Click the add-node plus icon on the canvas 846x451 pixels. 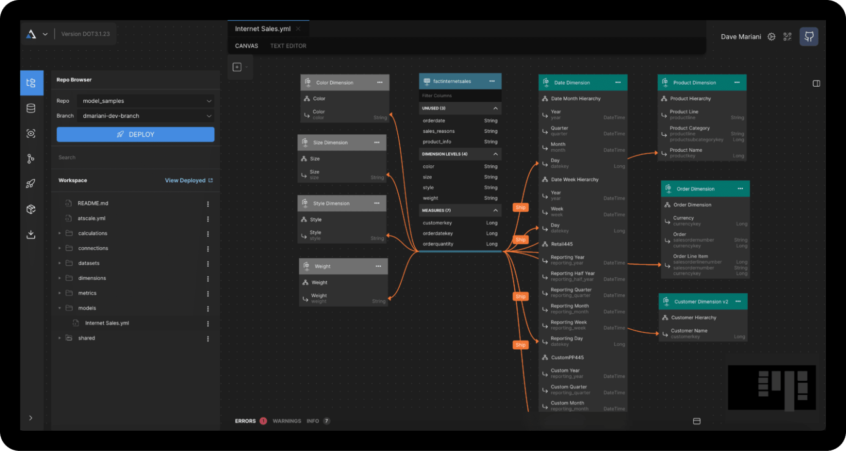(x=237, y=66)
